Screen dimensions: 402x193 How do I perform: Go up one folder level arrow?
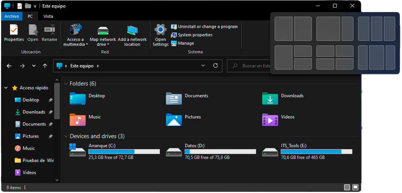[45, 66]
